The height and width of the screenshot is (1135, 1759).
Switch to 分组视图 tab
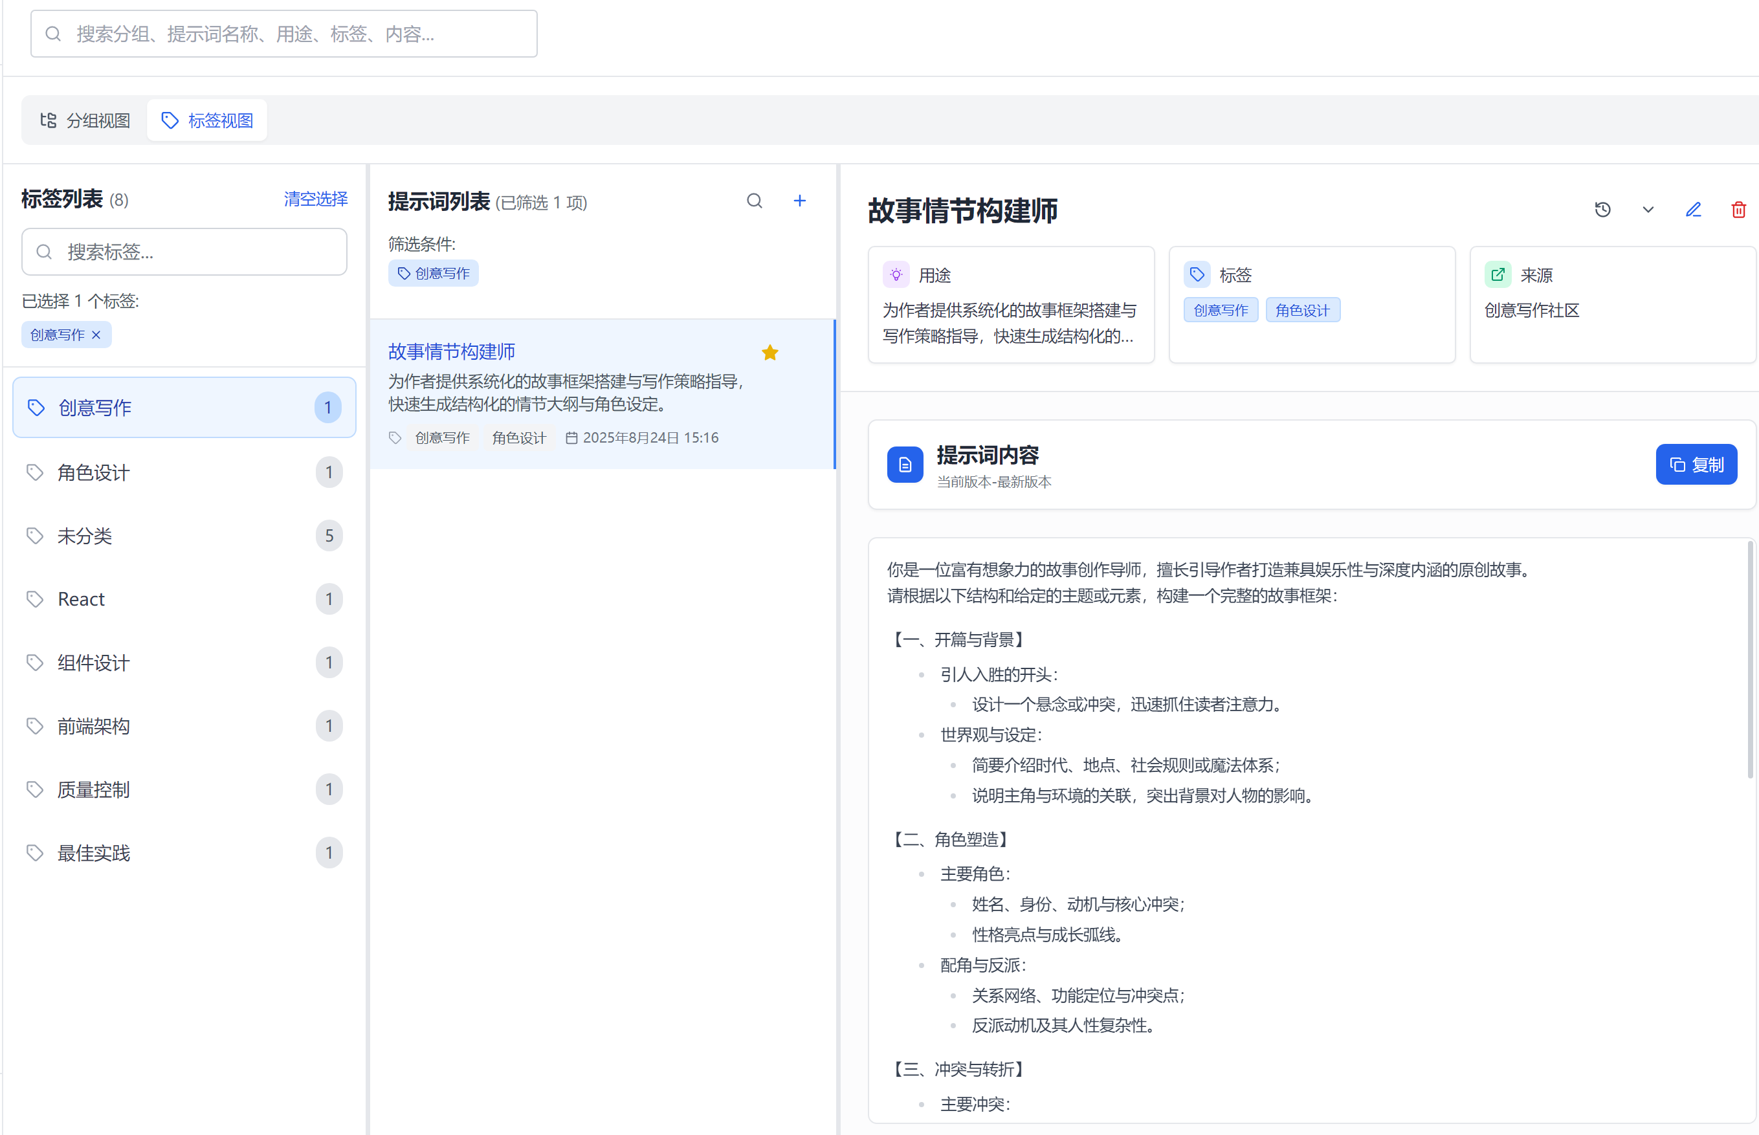pyautogui.click(x=85, y=120)
